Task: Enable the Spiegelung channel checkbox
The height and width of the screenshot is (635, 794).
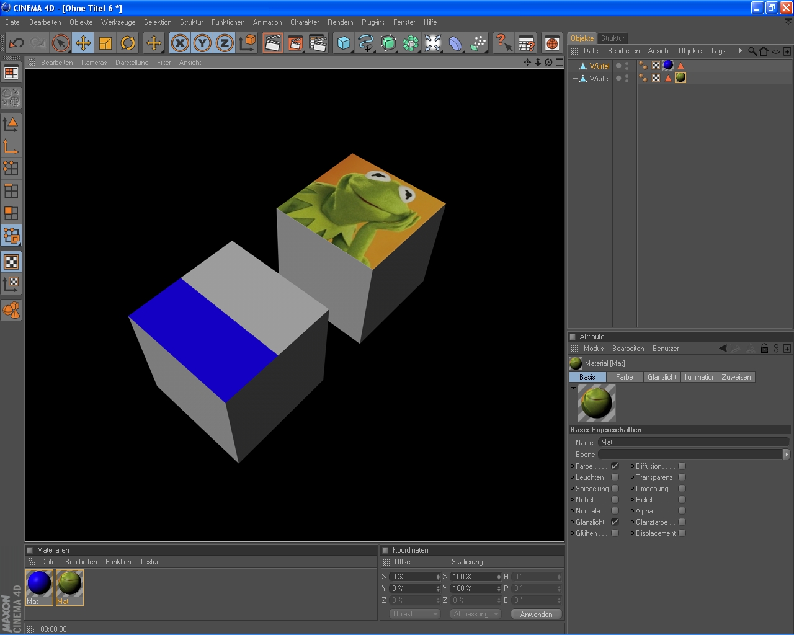Action: coord(615,489)
